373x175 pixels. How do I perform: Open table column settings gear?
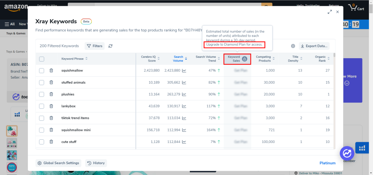(x=293, y=46)
